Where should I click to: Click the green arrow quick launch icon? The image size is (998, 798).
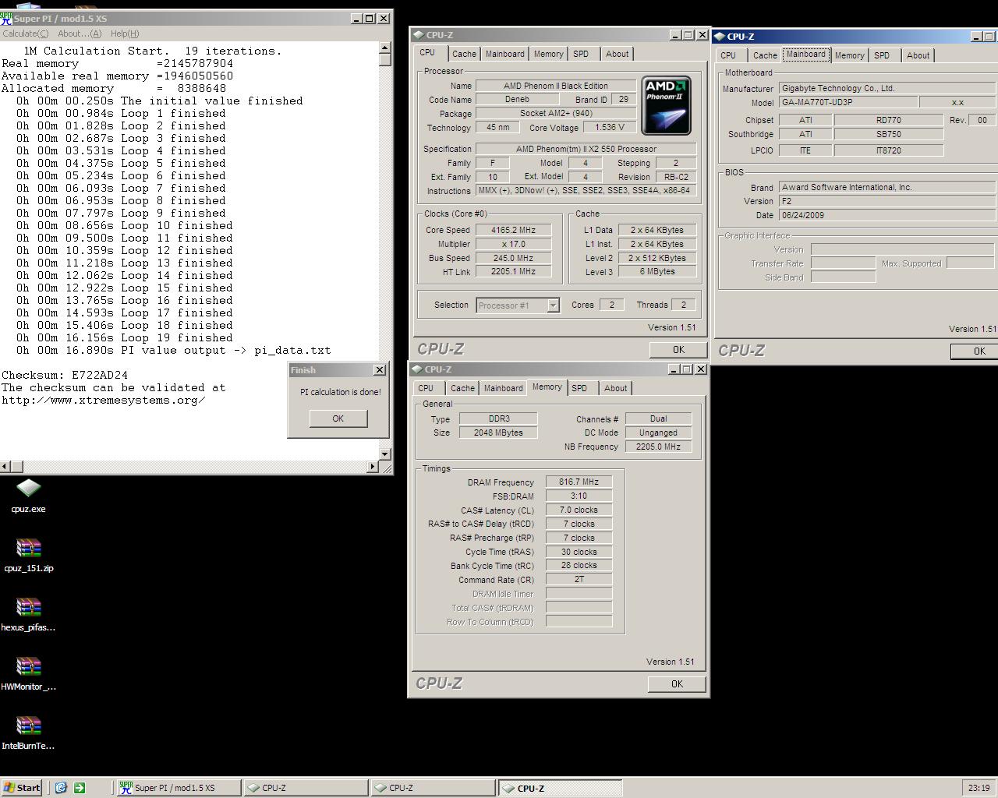pos(79,788)
